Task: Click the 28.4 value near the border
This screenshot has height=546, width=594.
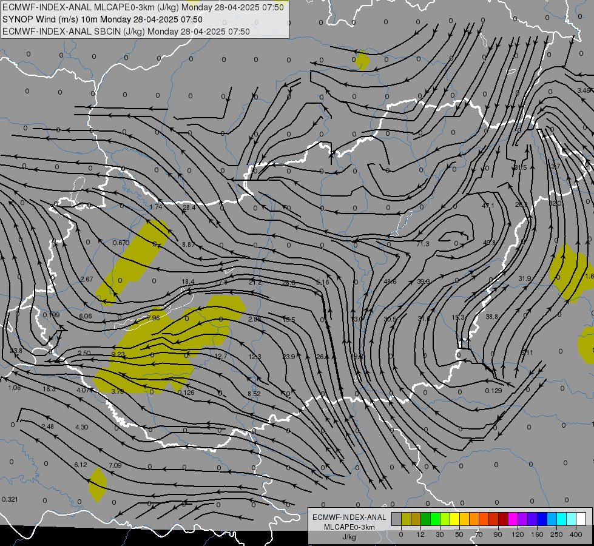Action: coord(189,207)
